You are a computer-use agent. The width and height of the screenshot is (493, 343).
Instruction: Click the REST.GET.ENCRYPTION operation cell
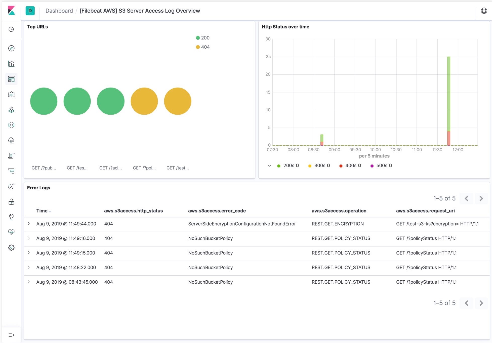pos(338,224)
